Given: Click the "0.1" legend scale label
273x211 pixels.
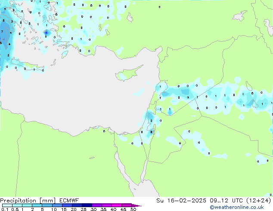Looking at the screenshot, I should click(4, 209).
